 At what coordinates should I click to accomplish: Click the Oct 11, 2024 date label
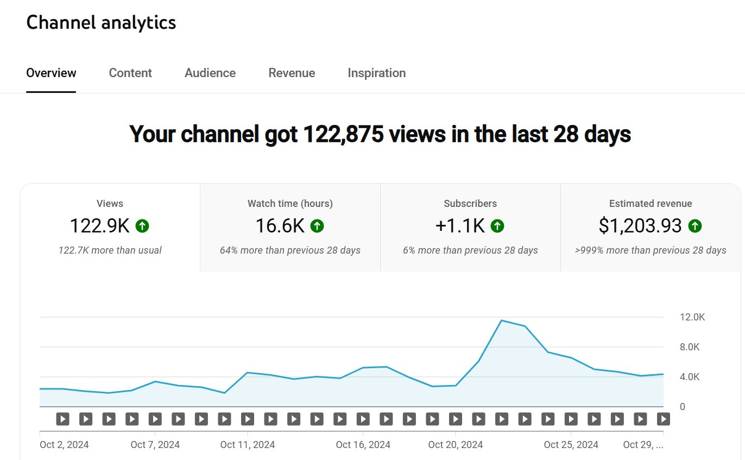tap(248, 445)
